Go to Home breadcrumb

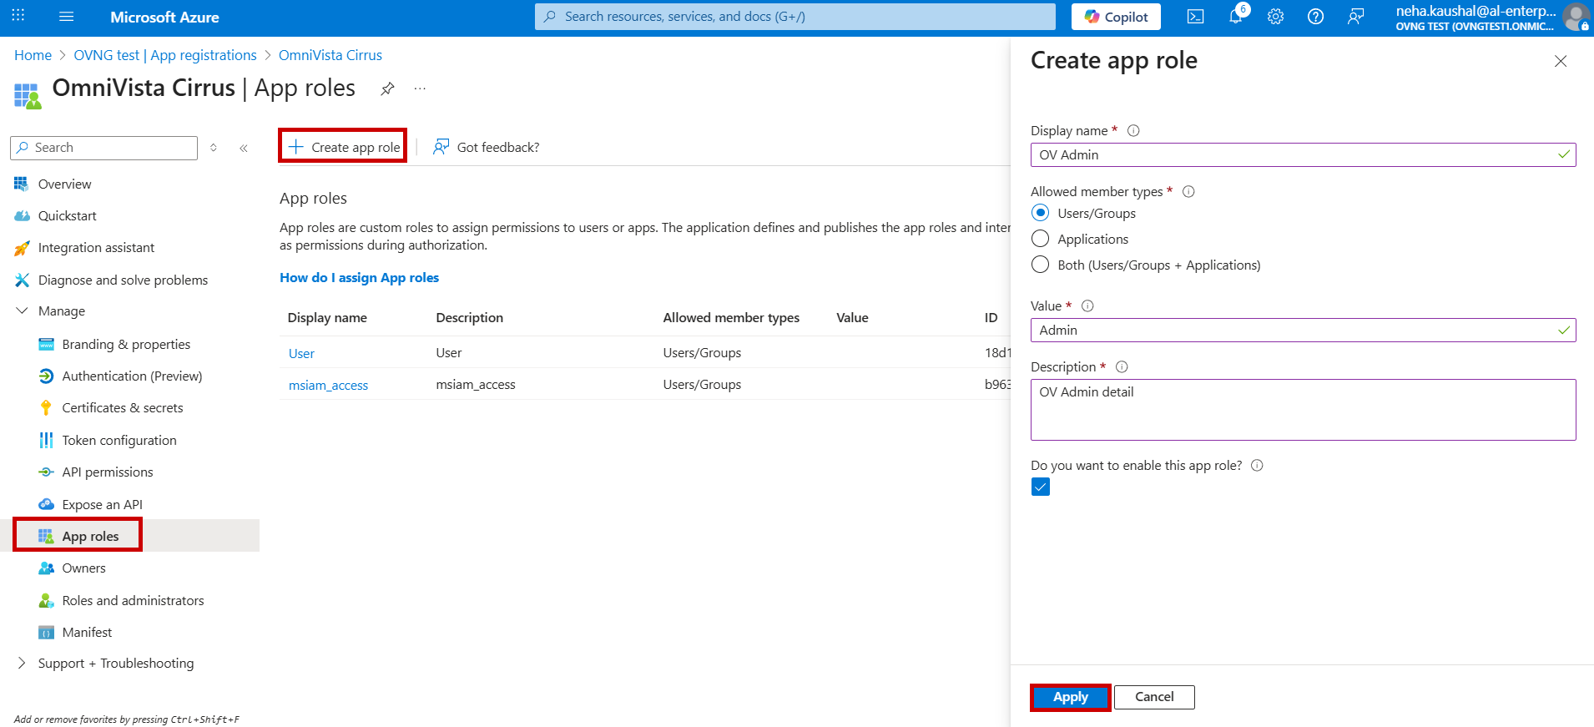(x=33, y=55)
